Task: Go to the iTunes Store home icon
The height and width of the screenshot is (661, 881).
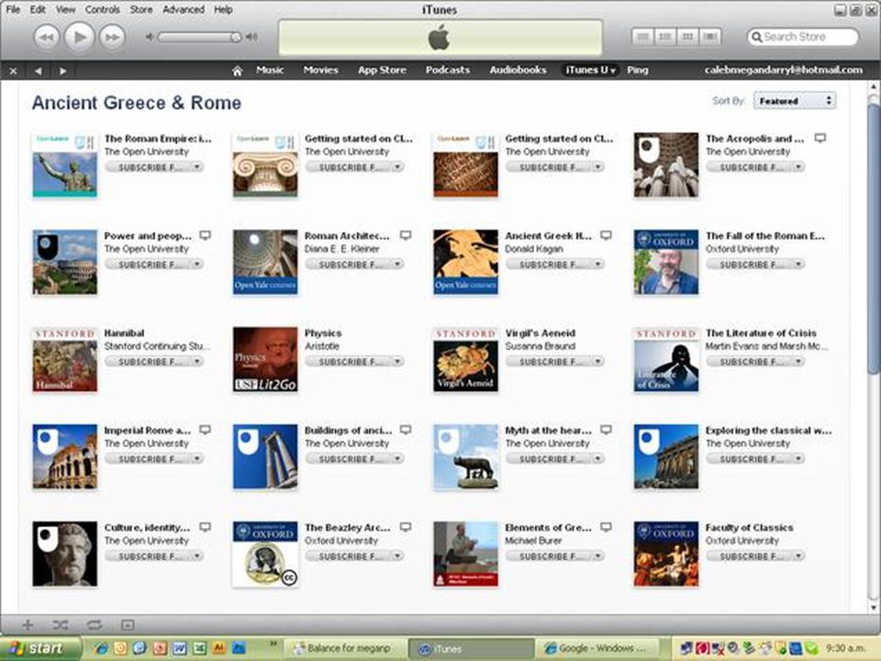Action: tap(237, 71)
